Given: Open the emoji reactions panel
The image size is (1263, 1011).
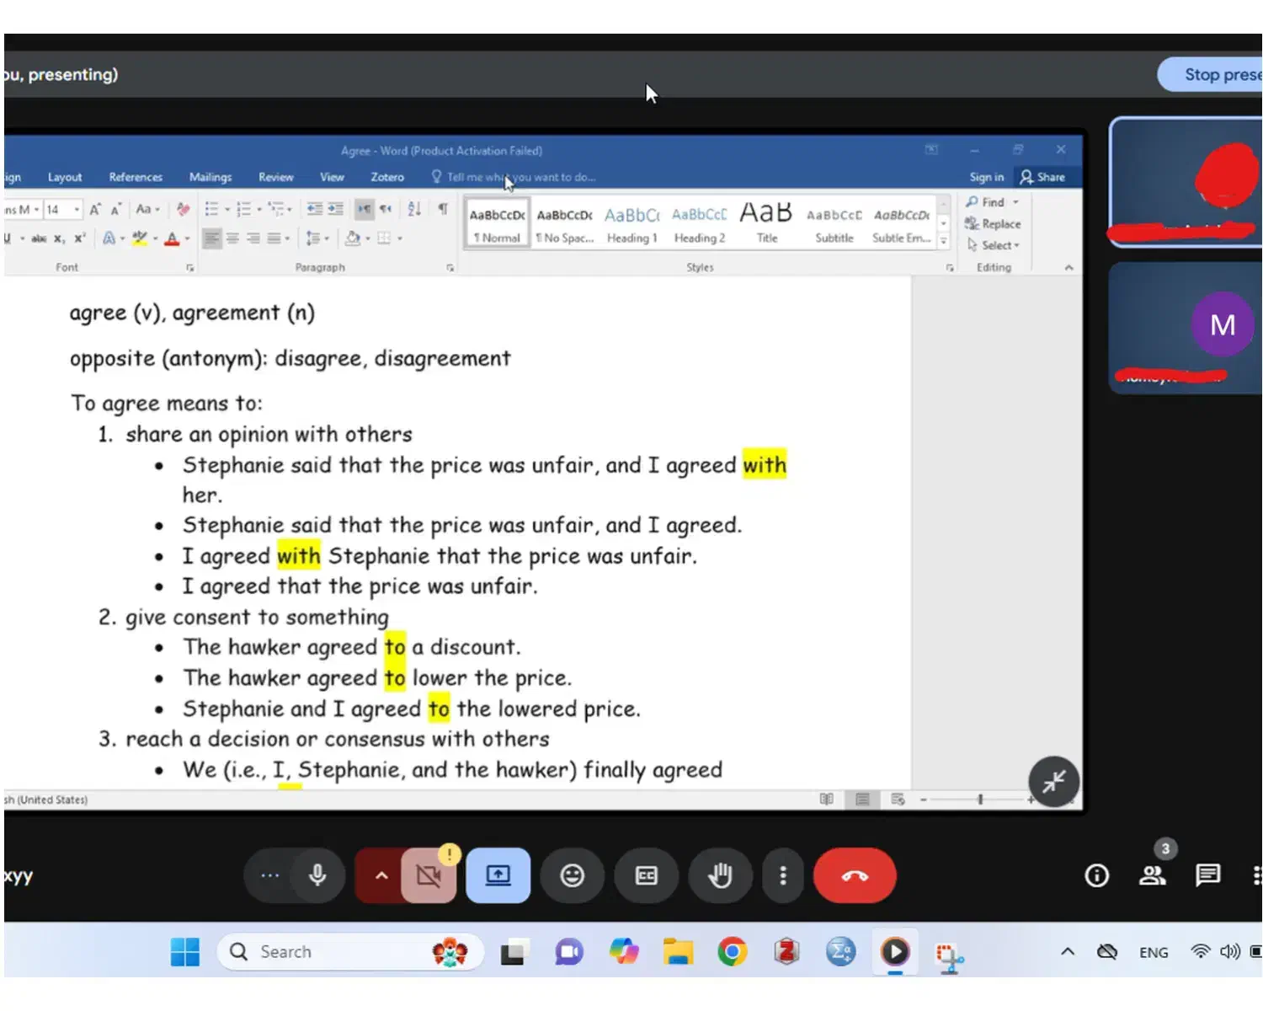Looking at the screenshot, I should pyautogui.click(x=573, y=876).
